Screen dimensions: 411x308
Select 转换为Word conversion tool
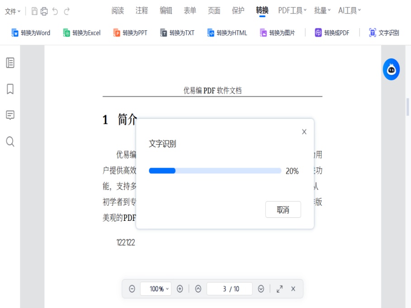tap(29, 33)
